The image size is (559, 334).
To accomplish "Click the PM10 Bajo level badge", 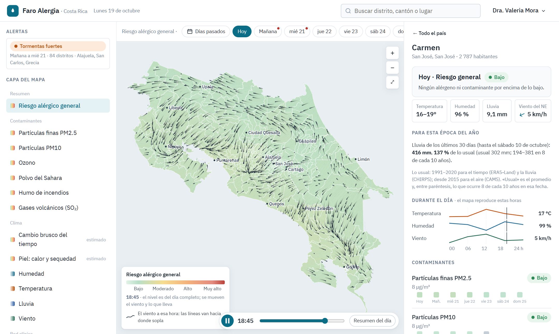I will coord(539,317).
